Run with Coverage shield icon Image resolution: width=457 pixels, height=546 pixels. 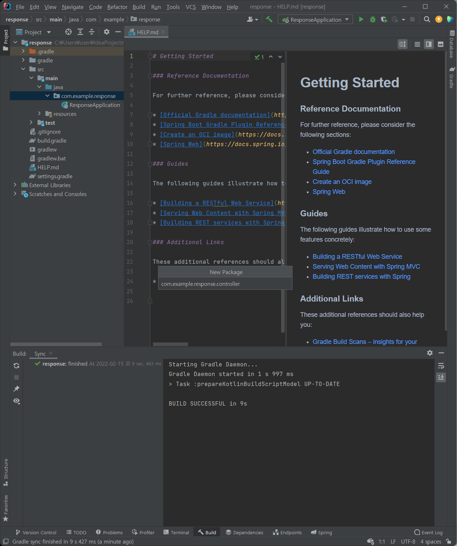click(384, 19)
